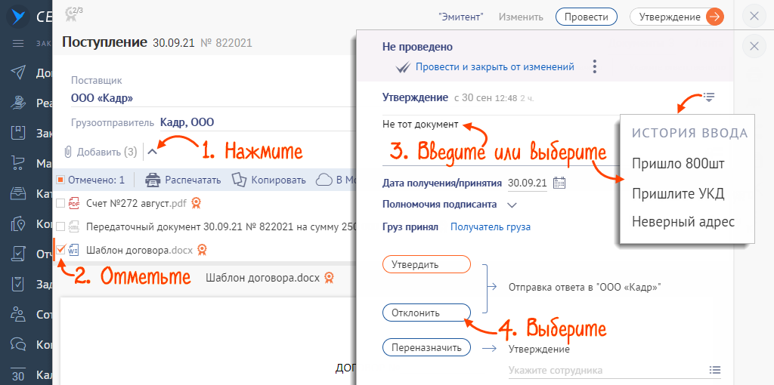Toggle the Отмечено select-all checkbox
Screen dimensions: 774x385
click(x=60, y=180)
